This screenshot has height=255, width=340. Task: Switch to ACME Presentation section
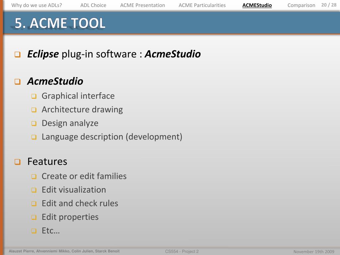[142, 5]
